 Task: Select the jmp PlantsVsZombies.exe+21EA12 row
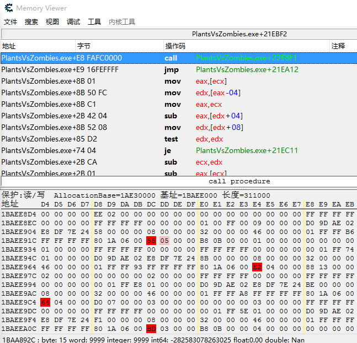(179, 69)
